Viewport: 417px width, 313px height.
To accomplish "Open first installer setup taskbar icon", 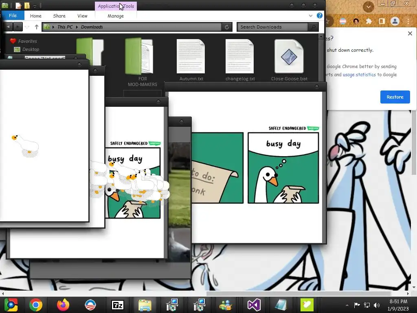I will (172, 305).
